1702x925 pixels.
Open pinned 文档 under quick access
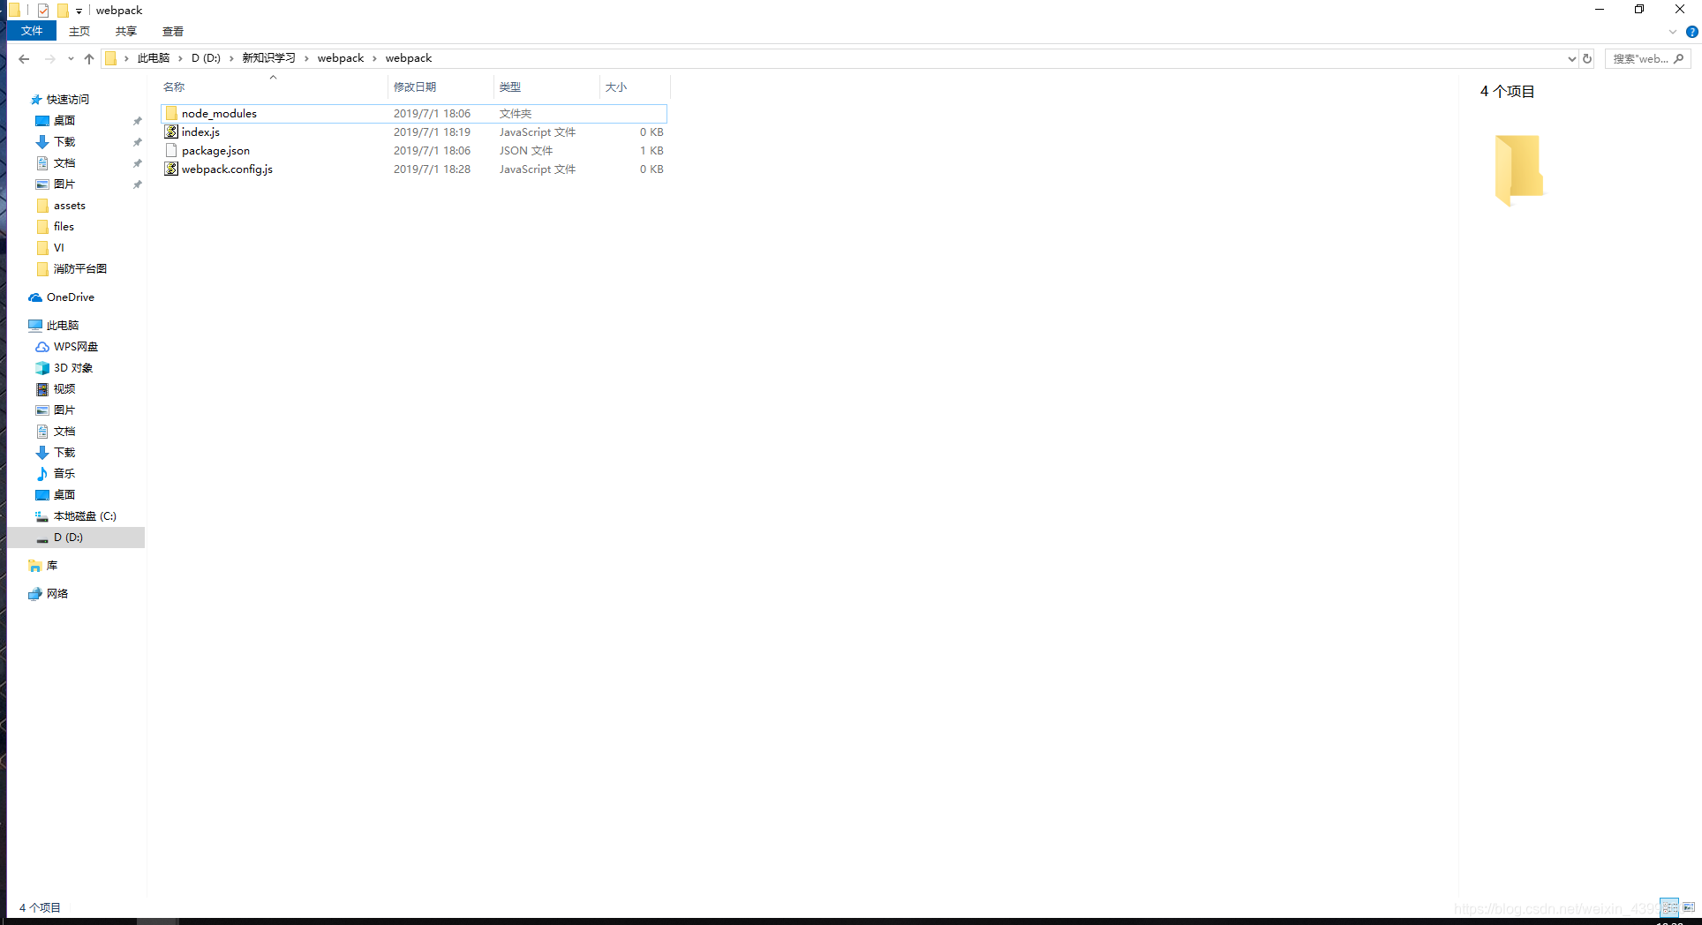pos(64,163)
